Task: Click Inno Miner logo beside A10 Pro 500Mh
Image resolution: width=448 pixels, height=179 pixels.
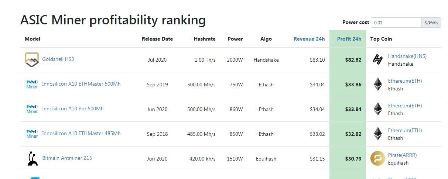Action: click(32, 109)
